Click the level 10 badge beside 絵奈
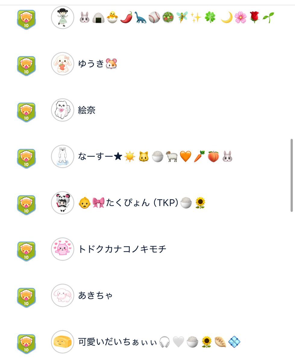The width and height of the screenshot is (295, 362). pos(26,112)
